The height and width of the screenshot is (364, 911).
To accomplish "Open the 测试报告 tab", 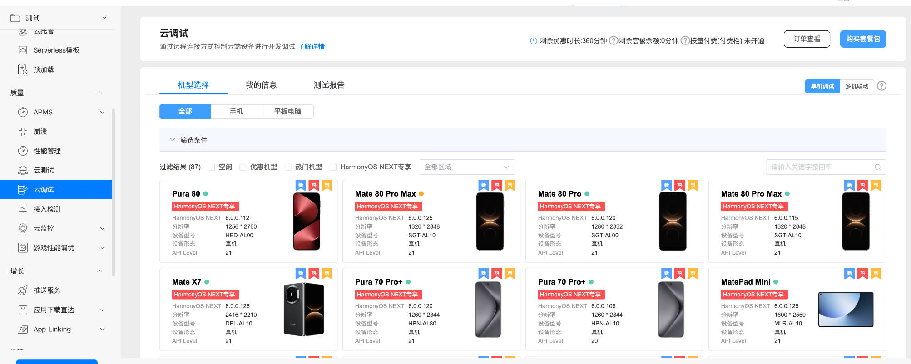I will coord(329,85).
